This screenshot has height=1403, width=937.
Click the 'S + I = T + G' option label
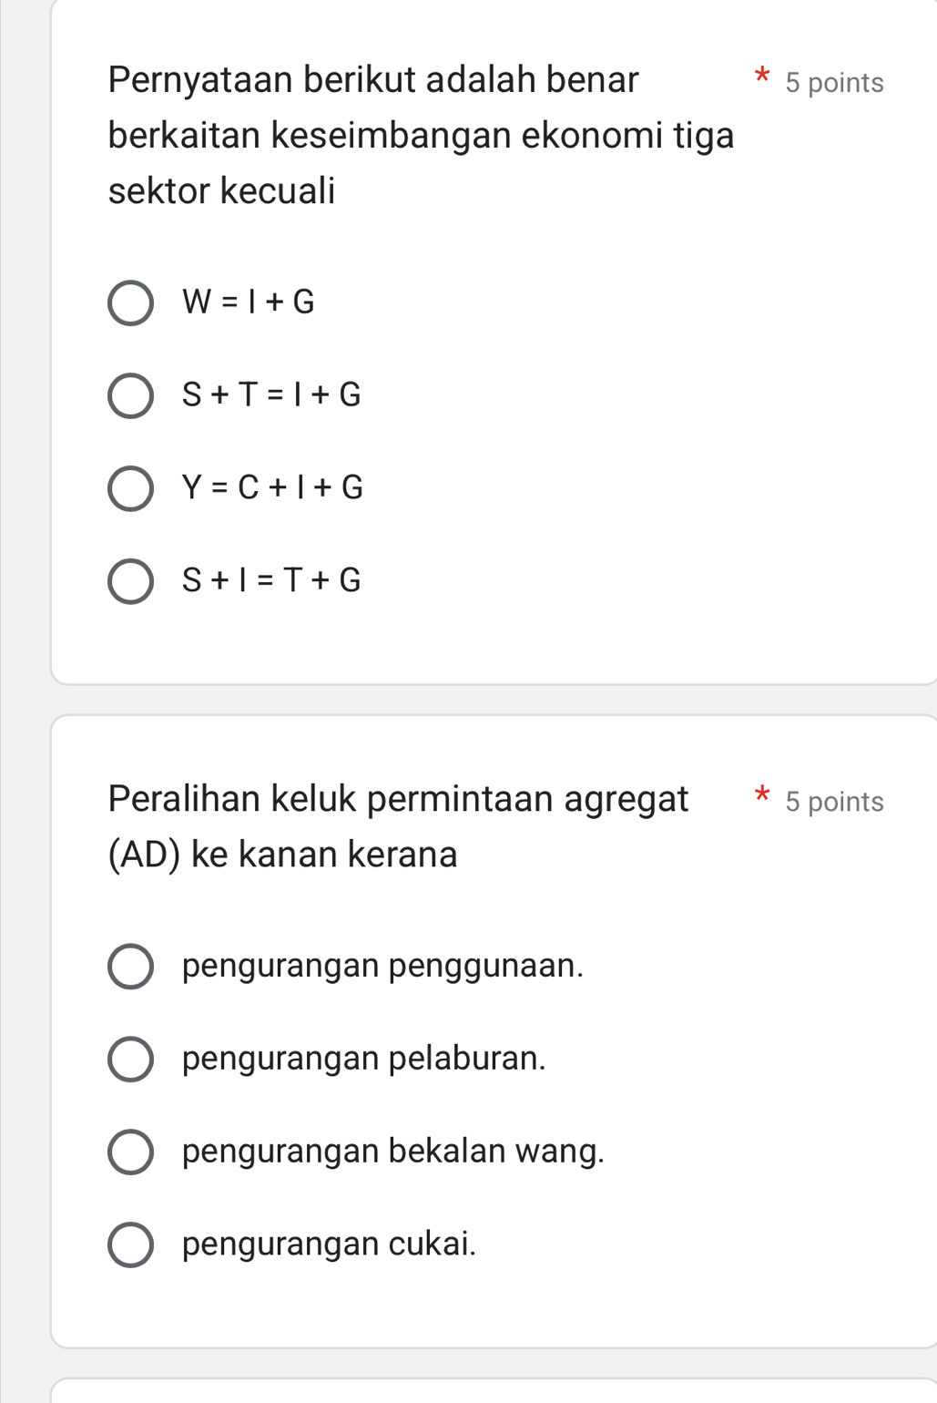(271, 580)
